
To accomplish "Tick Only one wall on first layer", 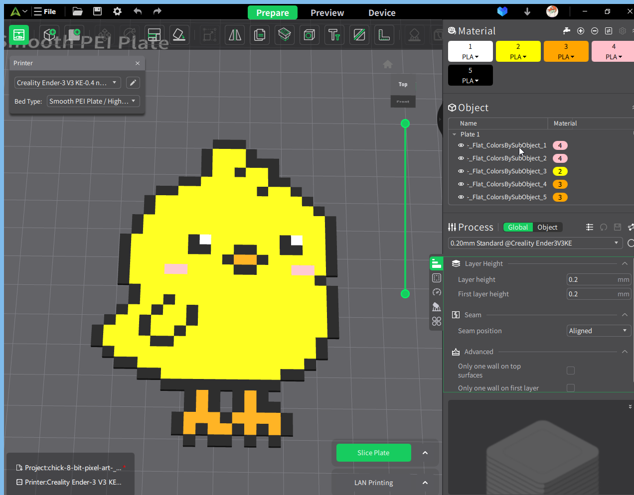I will [571, 388].
